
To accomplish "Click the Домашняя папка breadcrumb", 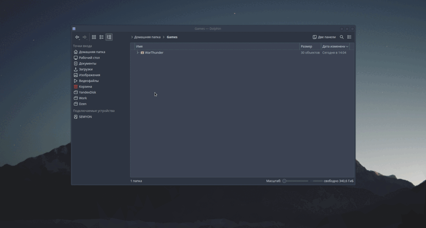I will tap(147, 37).
